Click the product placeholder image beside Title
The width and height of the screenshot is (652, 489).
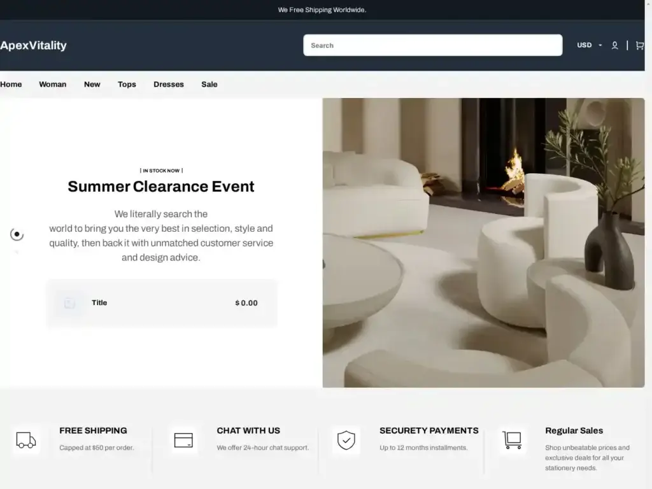click(x=69, y=303)
